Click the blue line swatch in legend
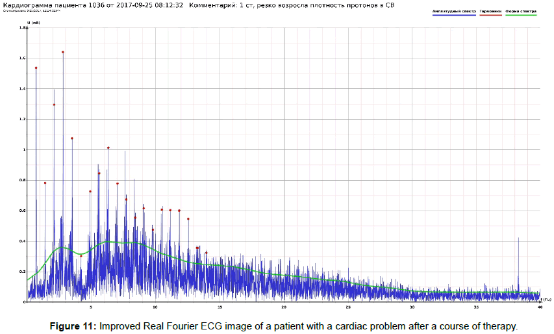 coord(453,15)
